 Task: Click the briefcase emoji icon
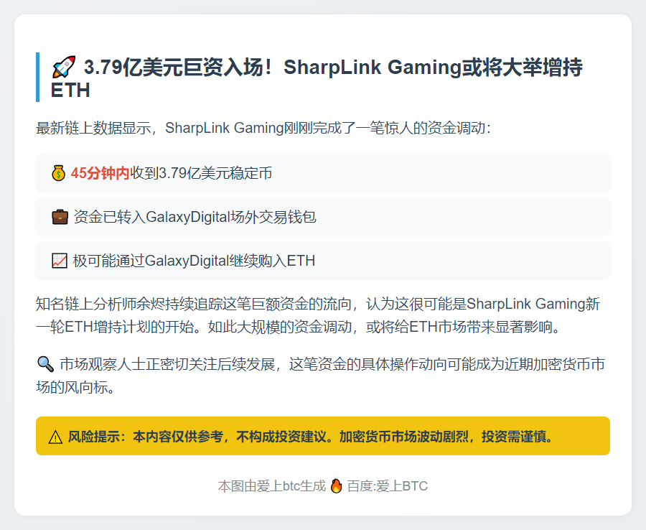(60, 217)
